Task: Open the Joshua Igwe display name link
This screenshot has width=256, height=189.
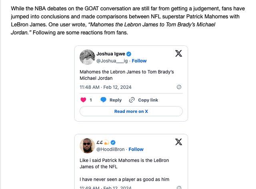Action: point(111,54)
